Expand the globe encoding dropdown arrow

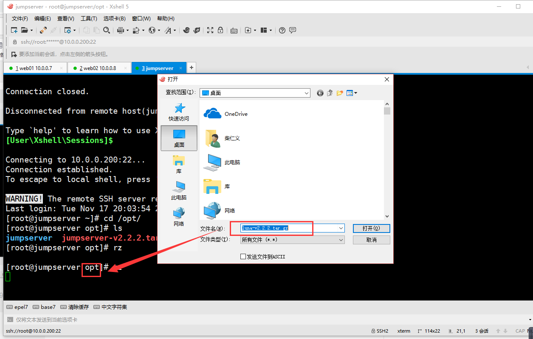[159, 30]
